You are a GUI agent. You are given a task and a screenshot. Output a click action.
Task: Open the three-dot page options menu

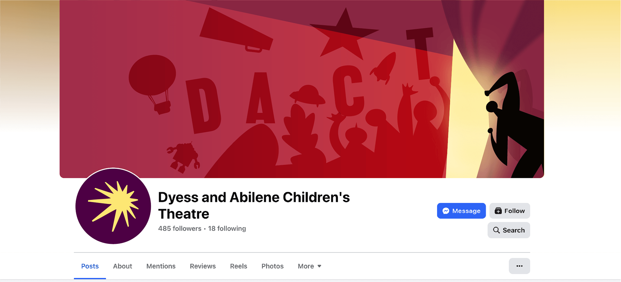click(x=519, y=266)
